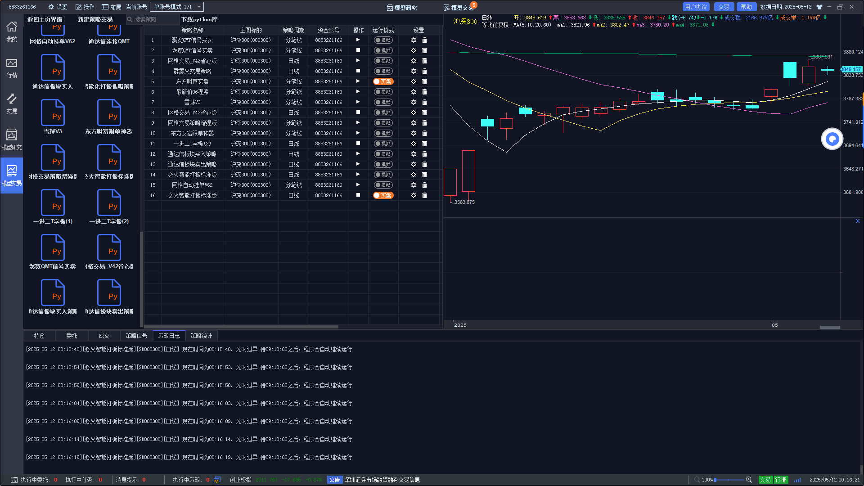864x486 pixels.
Task: Open the 操作 menu in top bar
Action: pos(85,7)
